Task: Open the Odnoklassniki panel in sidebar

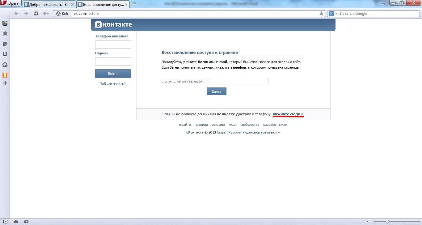Action: [x=5, y=75]
